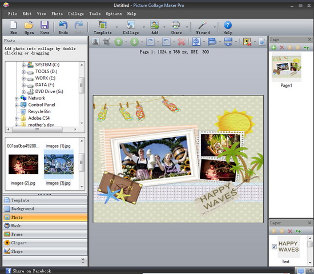Select Recycle Bin in folder tree
This screenshot has height=274, width=314.
pyautogui.click(x=39, y=111)
